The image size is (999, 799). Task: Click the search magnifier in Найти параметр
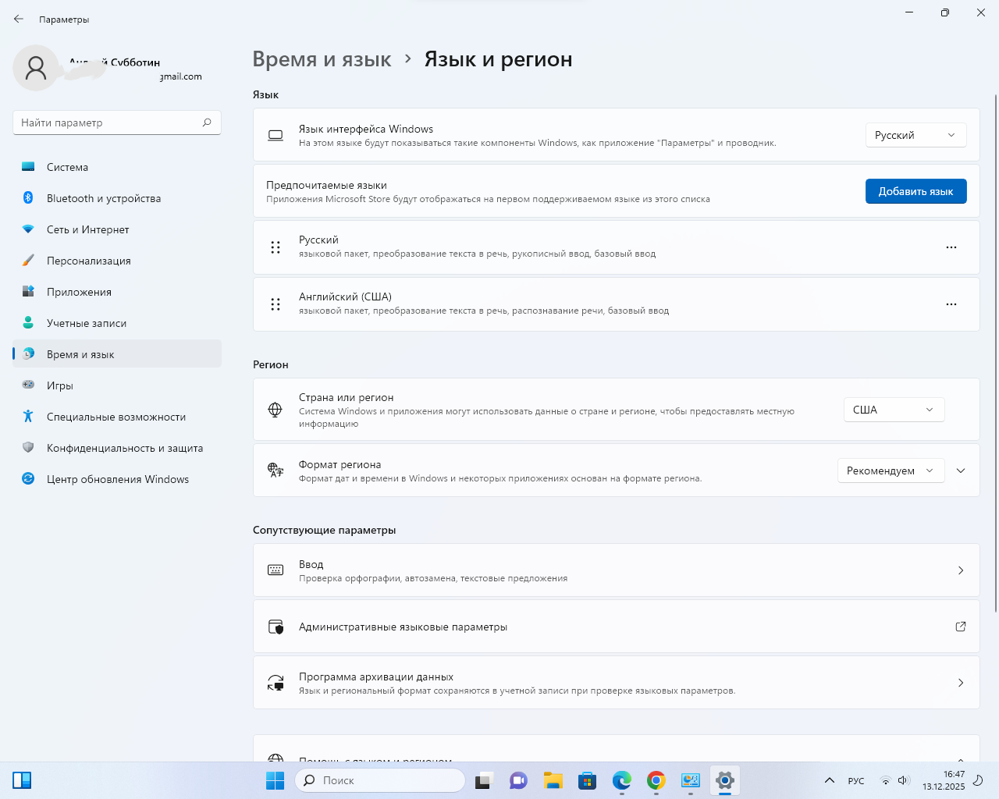(x=207, y=123)
